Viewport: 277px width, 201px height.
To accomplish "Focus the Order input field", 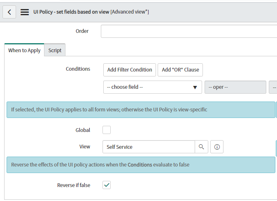I will tap(189, 31).
